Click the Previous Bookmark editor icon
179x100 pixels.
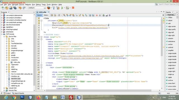click(x=80, y=15)
